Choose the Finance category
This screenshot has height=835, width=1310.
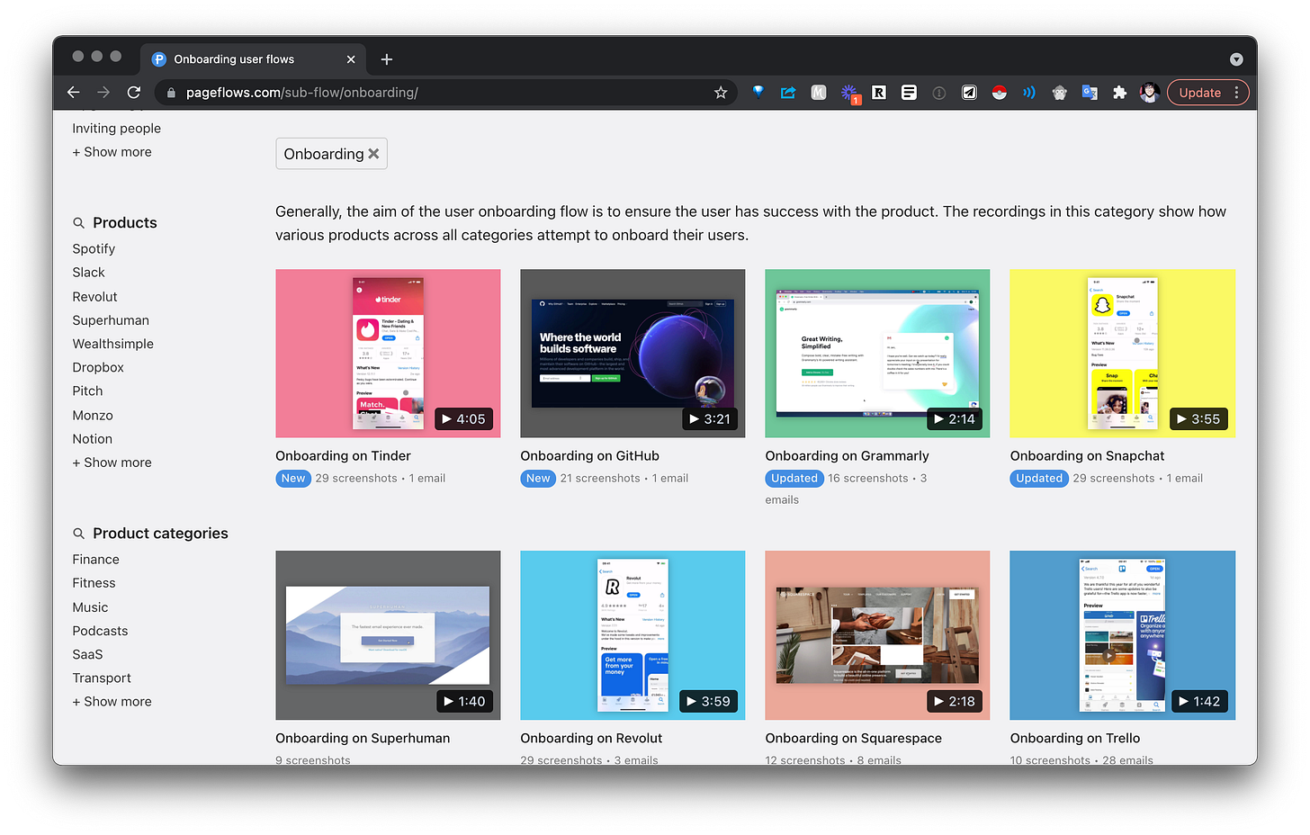pyautogui.click(x=96, y=560)
